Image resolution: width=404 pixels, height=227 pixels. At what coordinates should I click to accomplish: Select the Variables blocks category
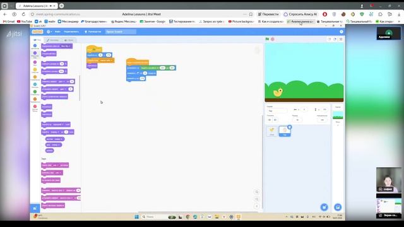(x=35, y=100)
